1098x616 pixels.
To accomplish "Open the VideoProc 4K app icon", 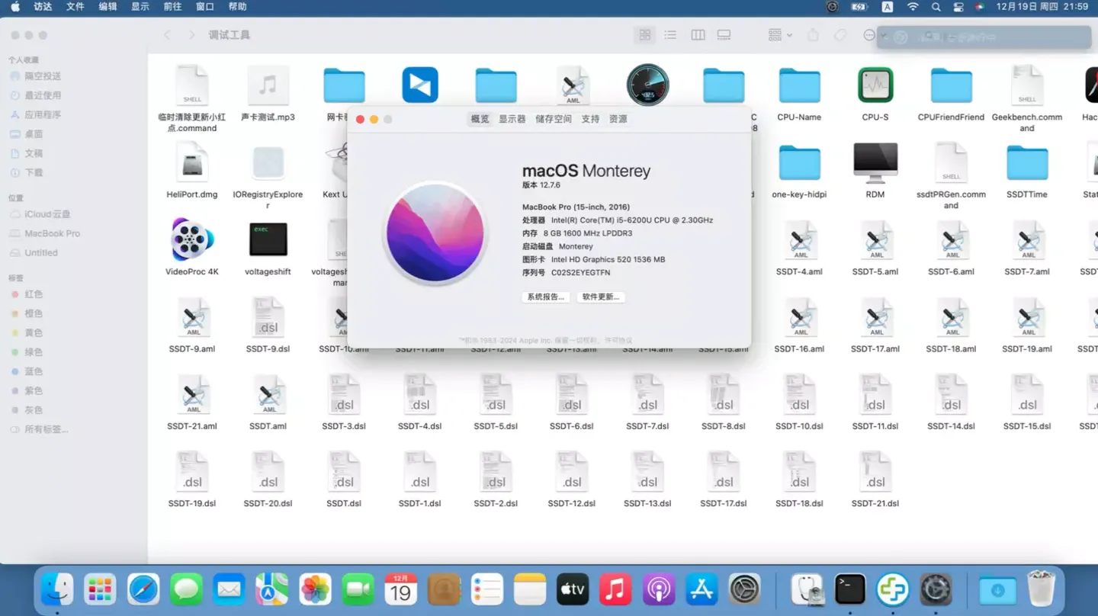I will 192,240.
